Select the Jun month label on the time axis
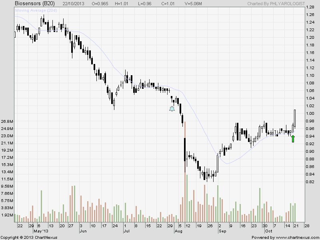The height and width of the screenshot is (240, 320). point(83,231)
